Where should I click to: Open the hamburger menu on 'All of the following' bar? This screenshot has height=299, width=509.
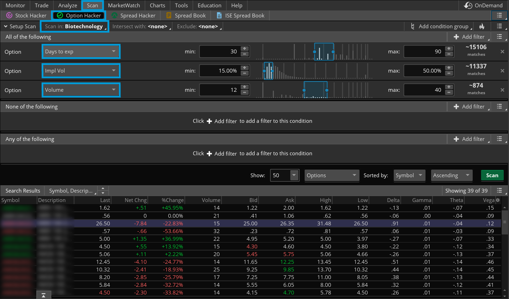[500, 37]
